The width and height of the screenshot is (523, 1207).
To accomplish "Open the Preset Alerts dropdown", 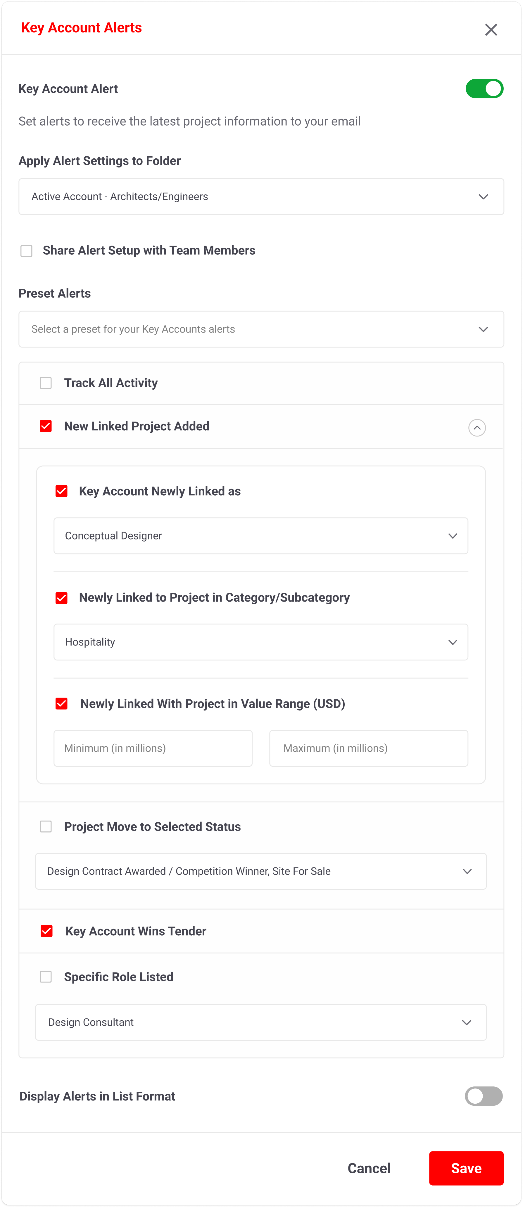I will pyautogui.click(x=261, y=329).
